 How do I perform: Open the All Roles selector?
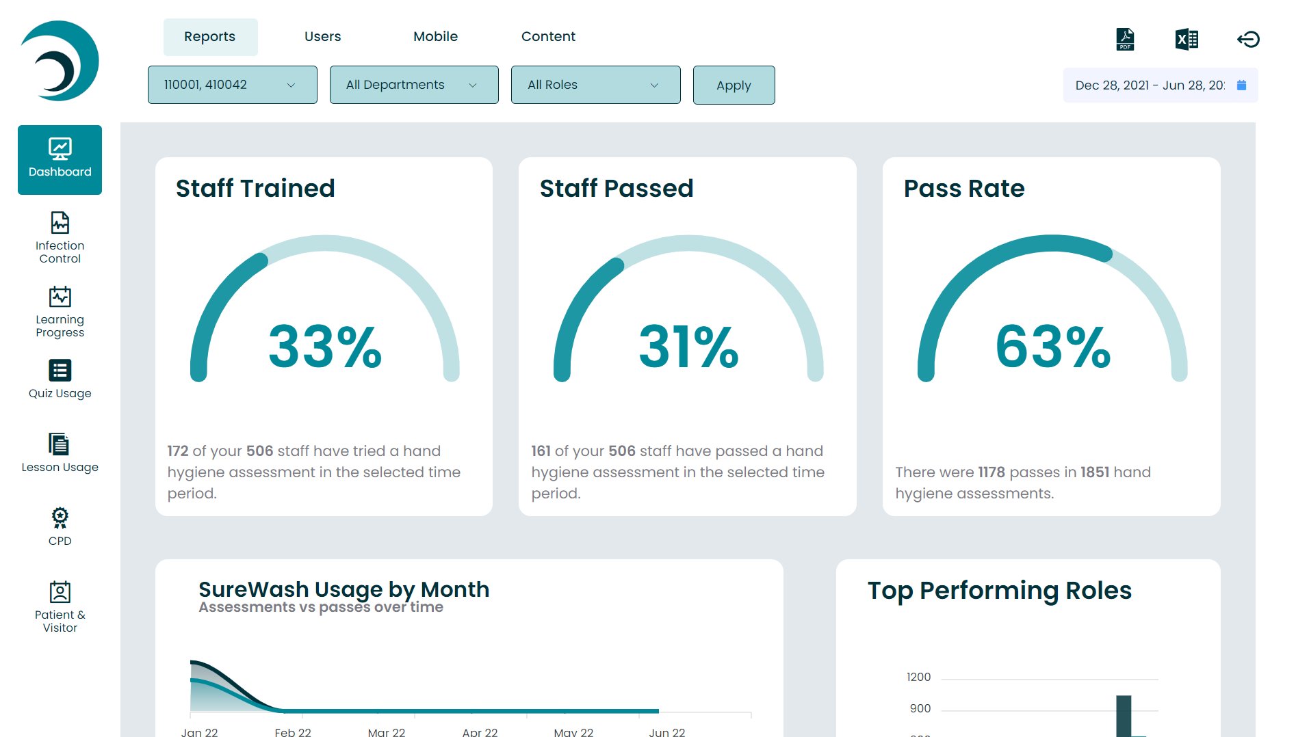click(x=595, y=85)
